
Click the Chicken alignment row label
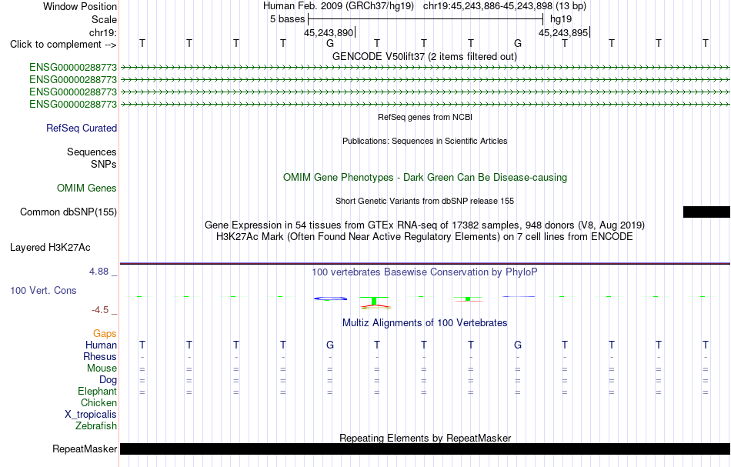click(98, 402)
